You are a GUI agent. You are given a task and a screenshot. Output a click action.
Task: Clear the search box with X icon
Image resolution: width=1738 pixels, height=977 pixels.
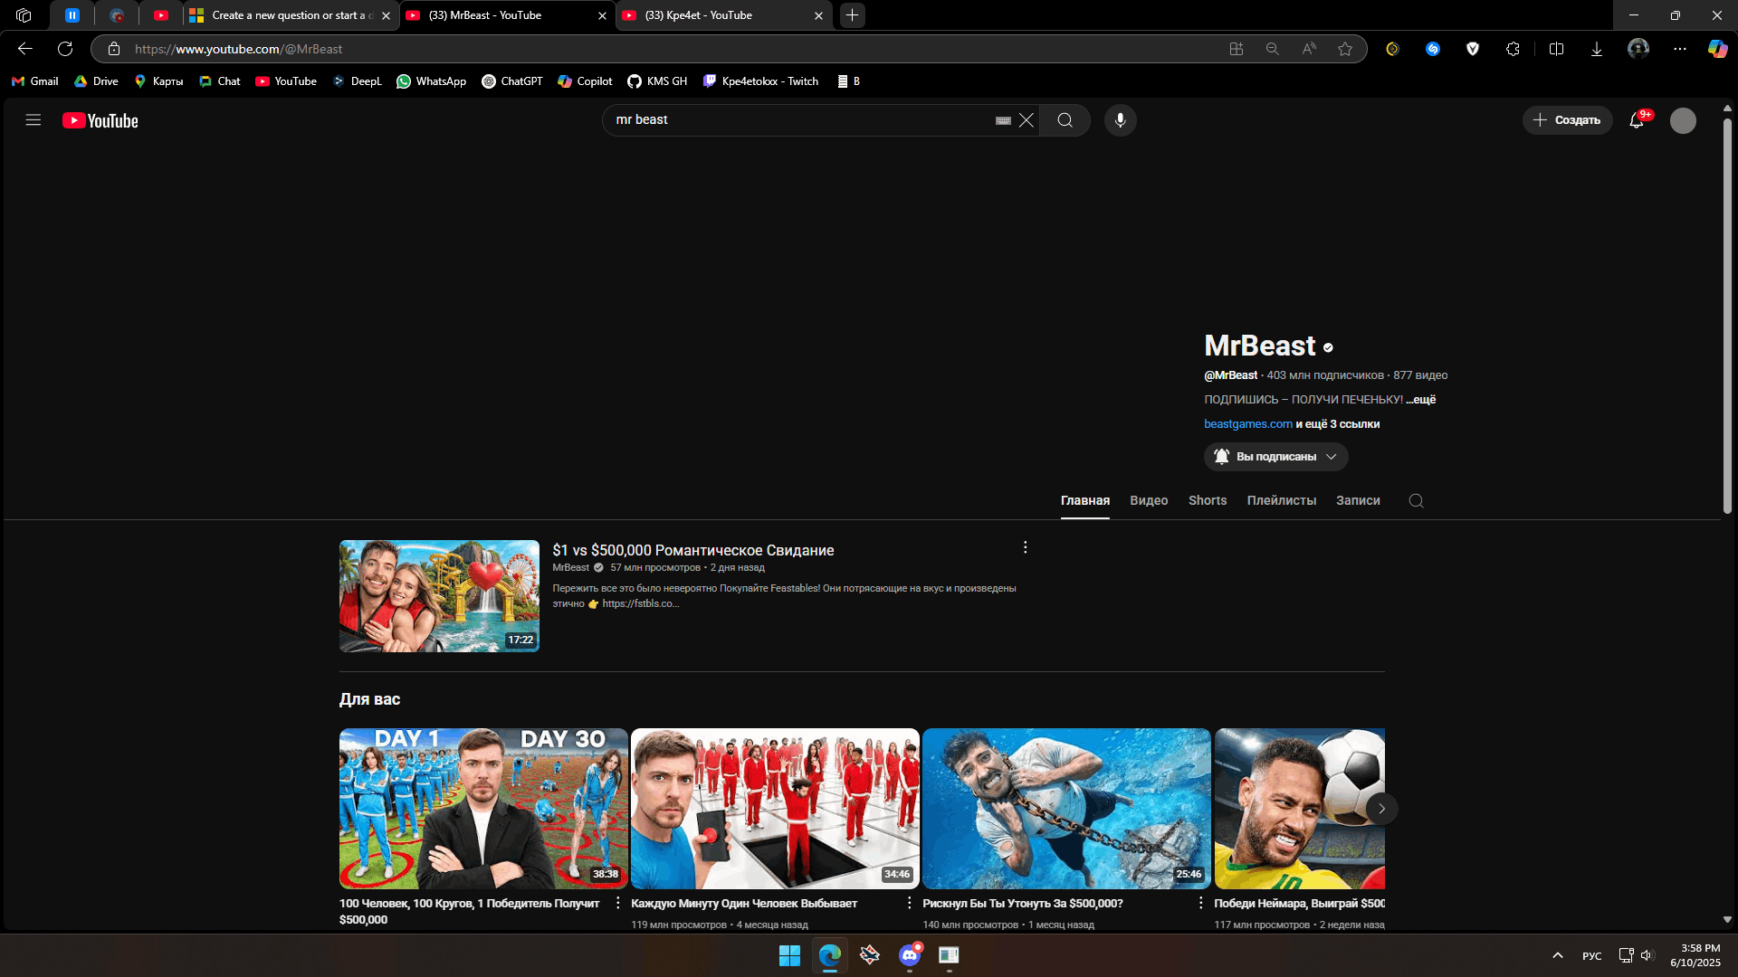[1027, 120]
